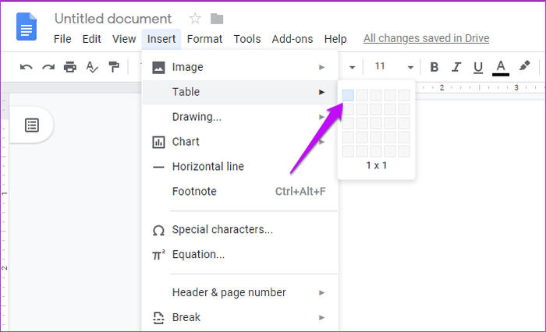Run spelling and grammar check
The image size is (546, 332).
pos(92,67)
